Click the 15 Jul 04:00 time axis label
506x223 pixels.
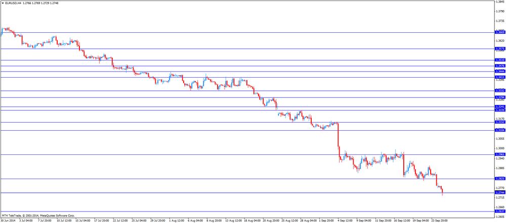[x=83, y=221]
